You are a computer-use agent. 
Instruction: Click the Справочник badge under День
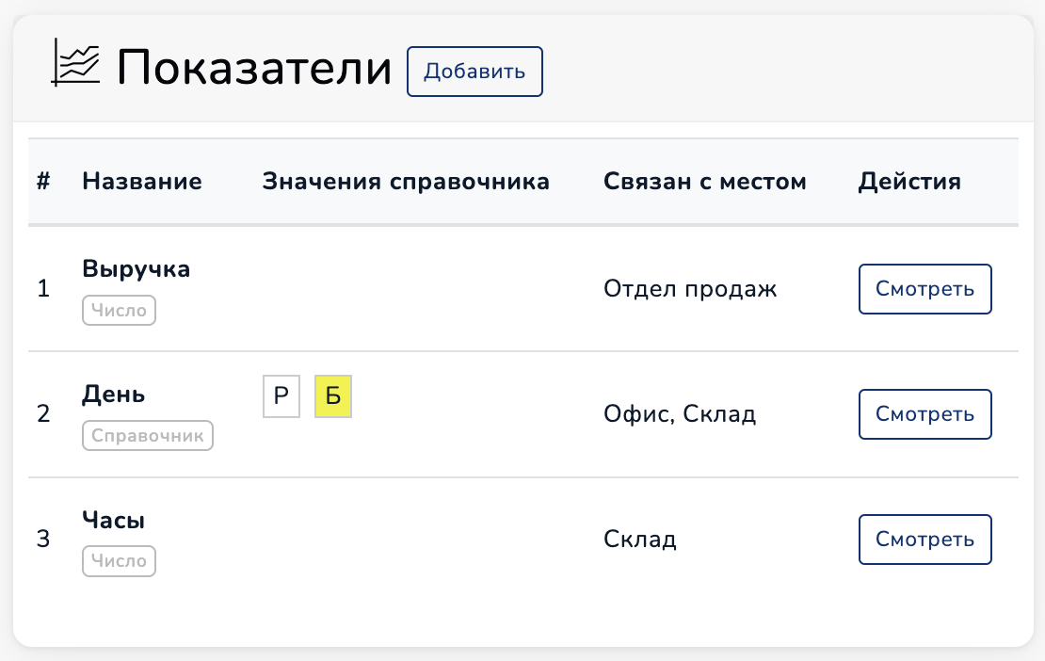point(147,436)
